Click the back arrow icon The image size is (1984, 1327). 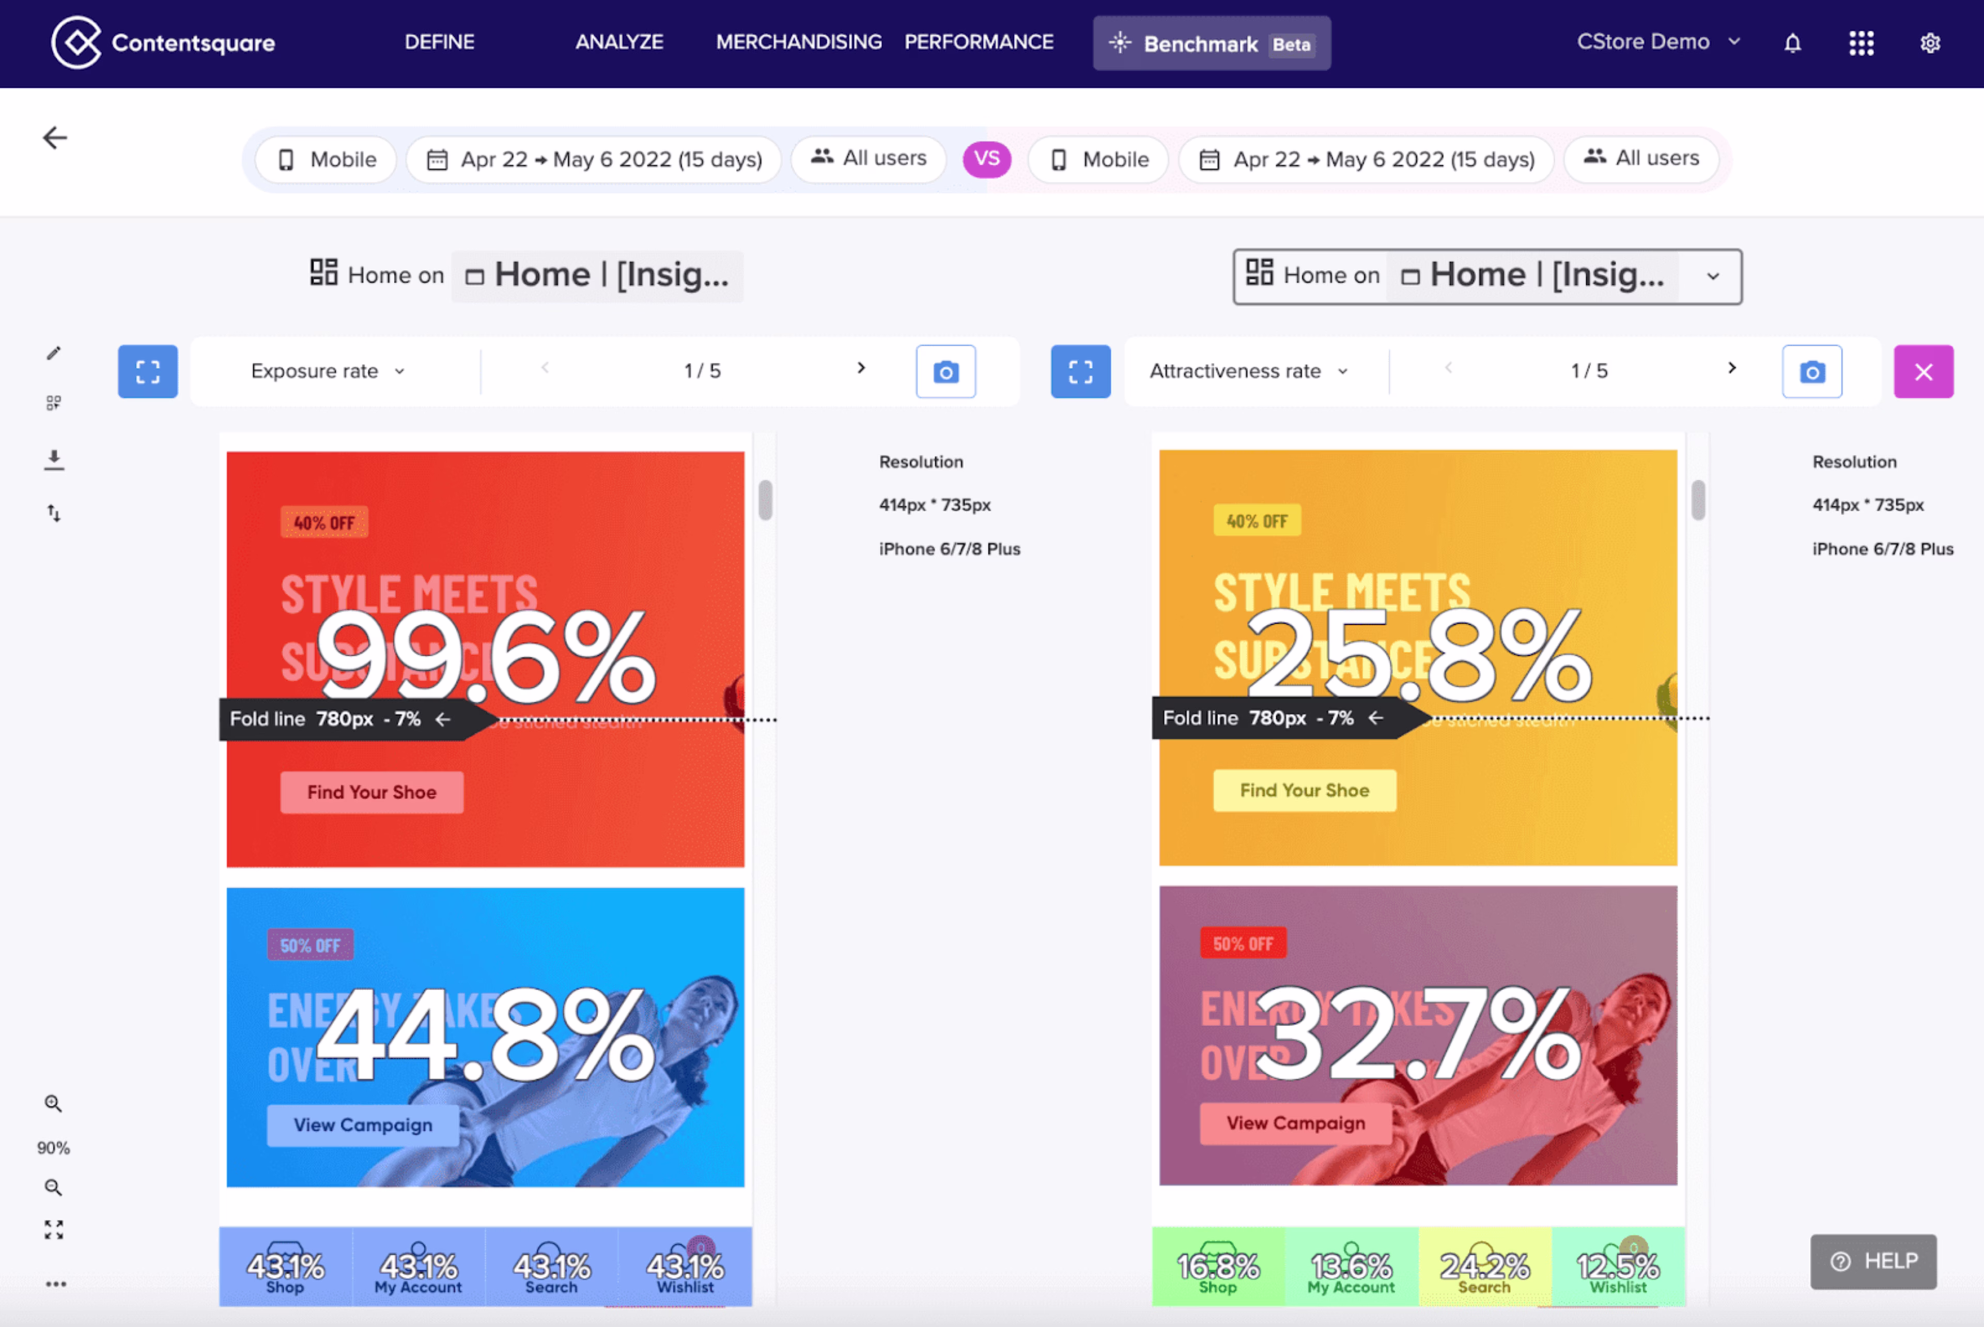click(x=55, y=138)
